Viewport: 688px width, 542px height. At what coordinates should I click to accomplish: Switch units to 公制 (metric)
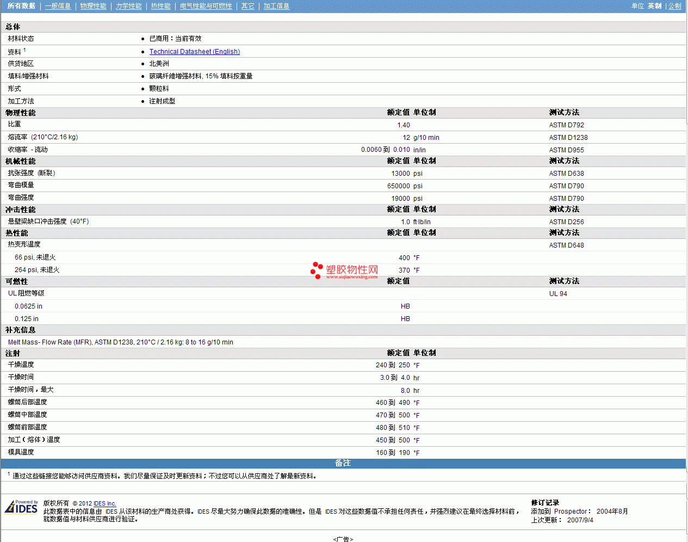tap(674, 6)
